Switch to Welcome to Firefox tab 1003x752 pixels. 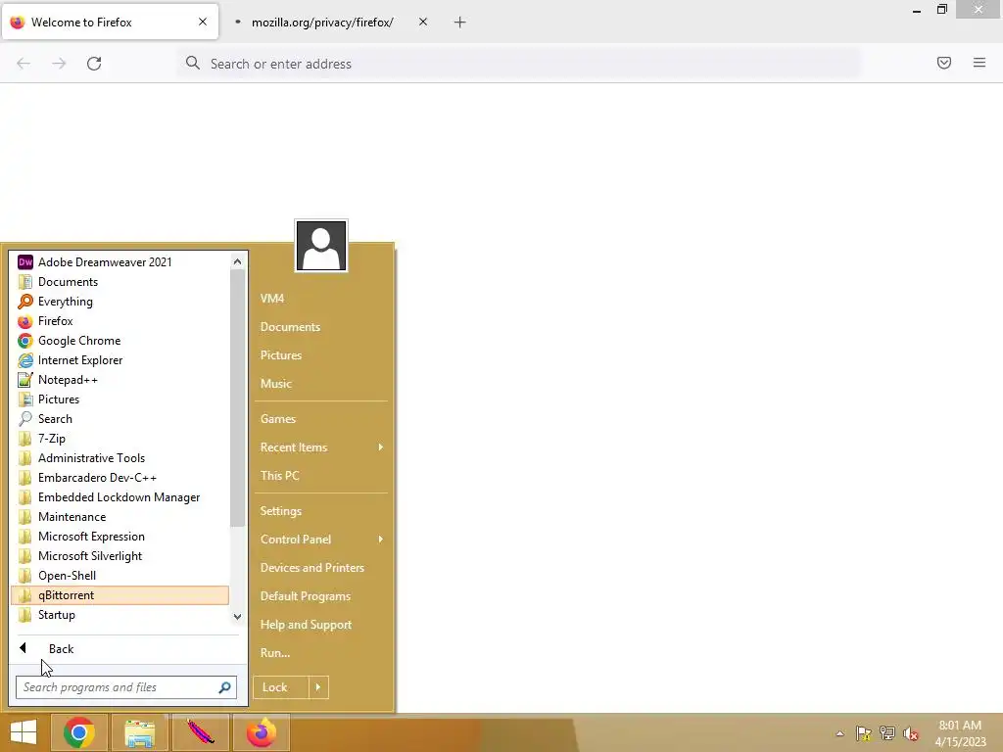tap(110, 23)
